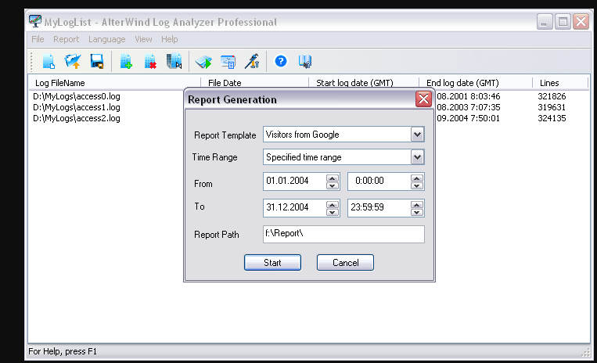Click the Add log file icon
The image size is (597, 363).
click(x=126, y=61)
